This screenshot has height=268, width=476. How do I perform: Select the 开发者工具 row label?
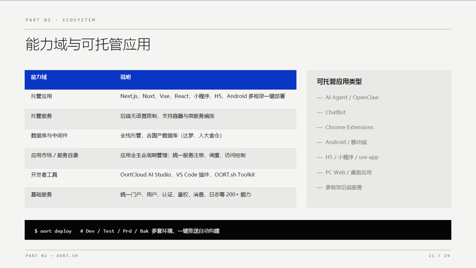coord(44,174)
